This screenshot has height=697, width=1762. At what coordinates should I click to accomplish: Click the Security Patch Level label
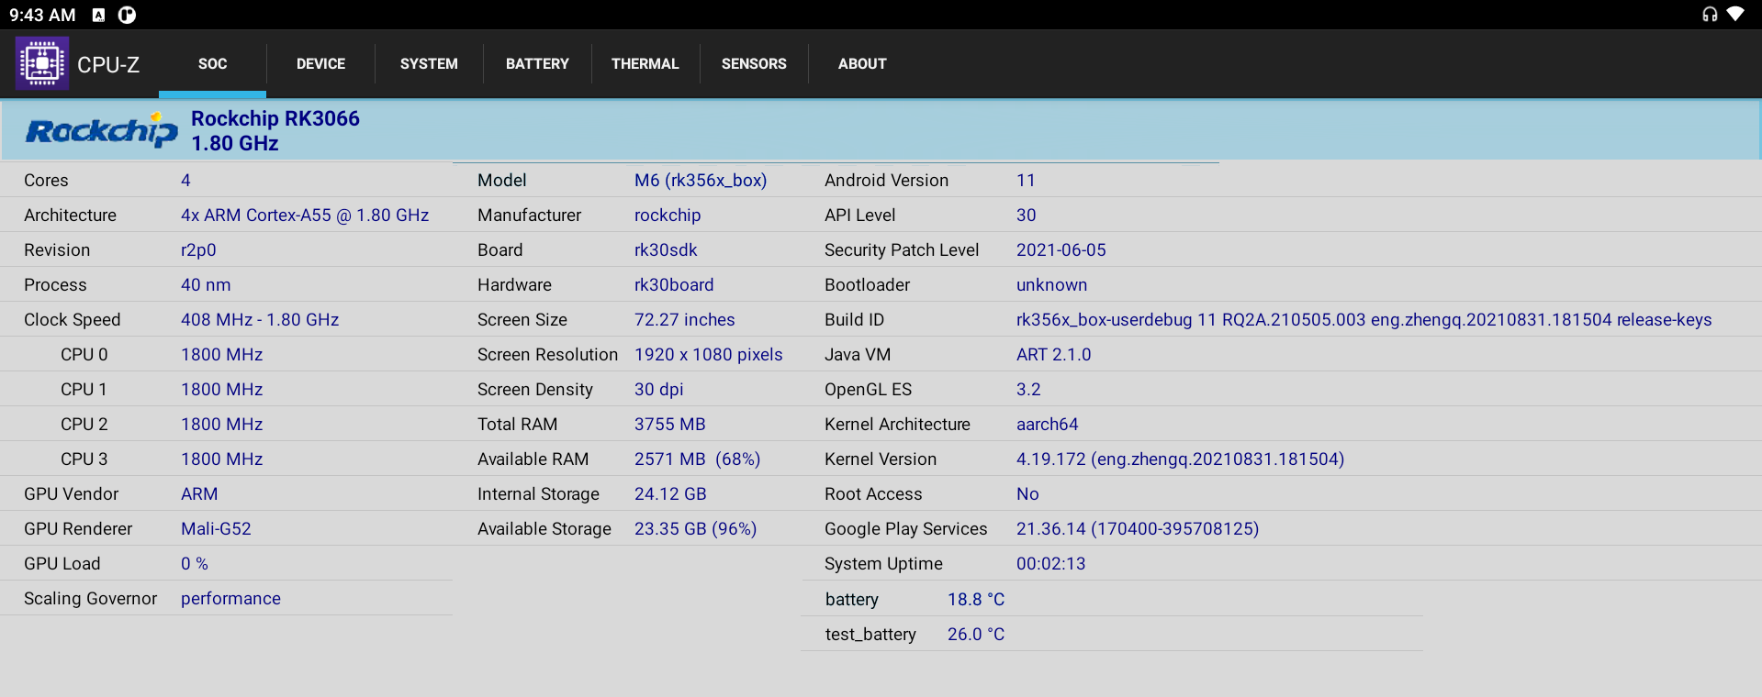[x=902, y=250]
